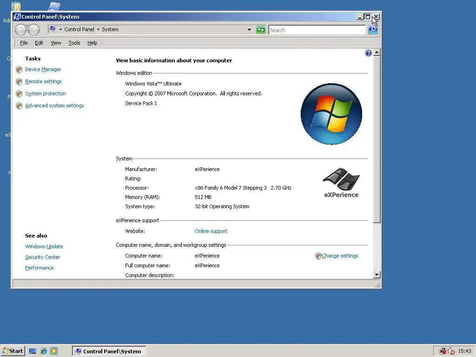The height and width of the screenshot is (357, 476).
Task: Maximize the Control Panel\System window
Action: click(368, 17)
